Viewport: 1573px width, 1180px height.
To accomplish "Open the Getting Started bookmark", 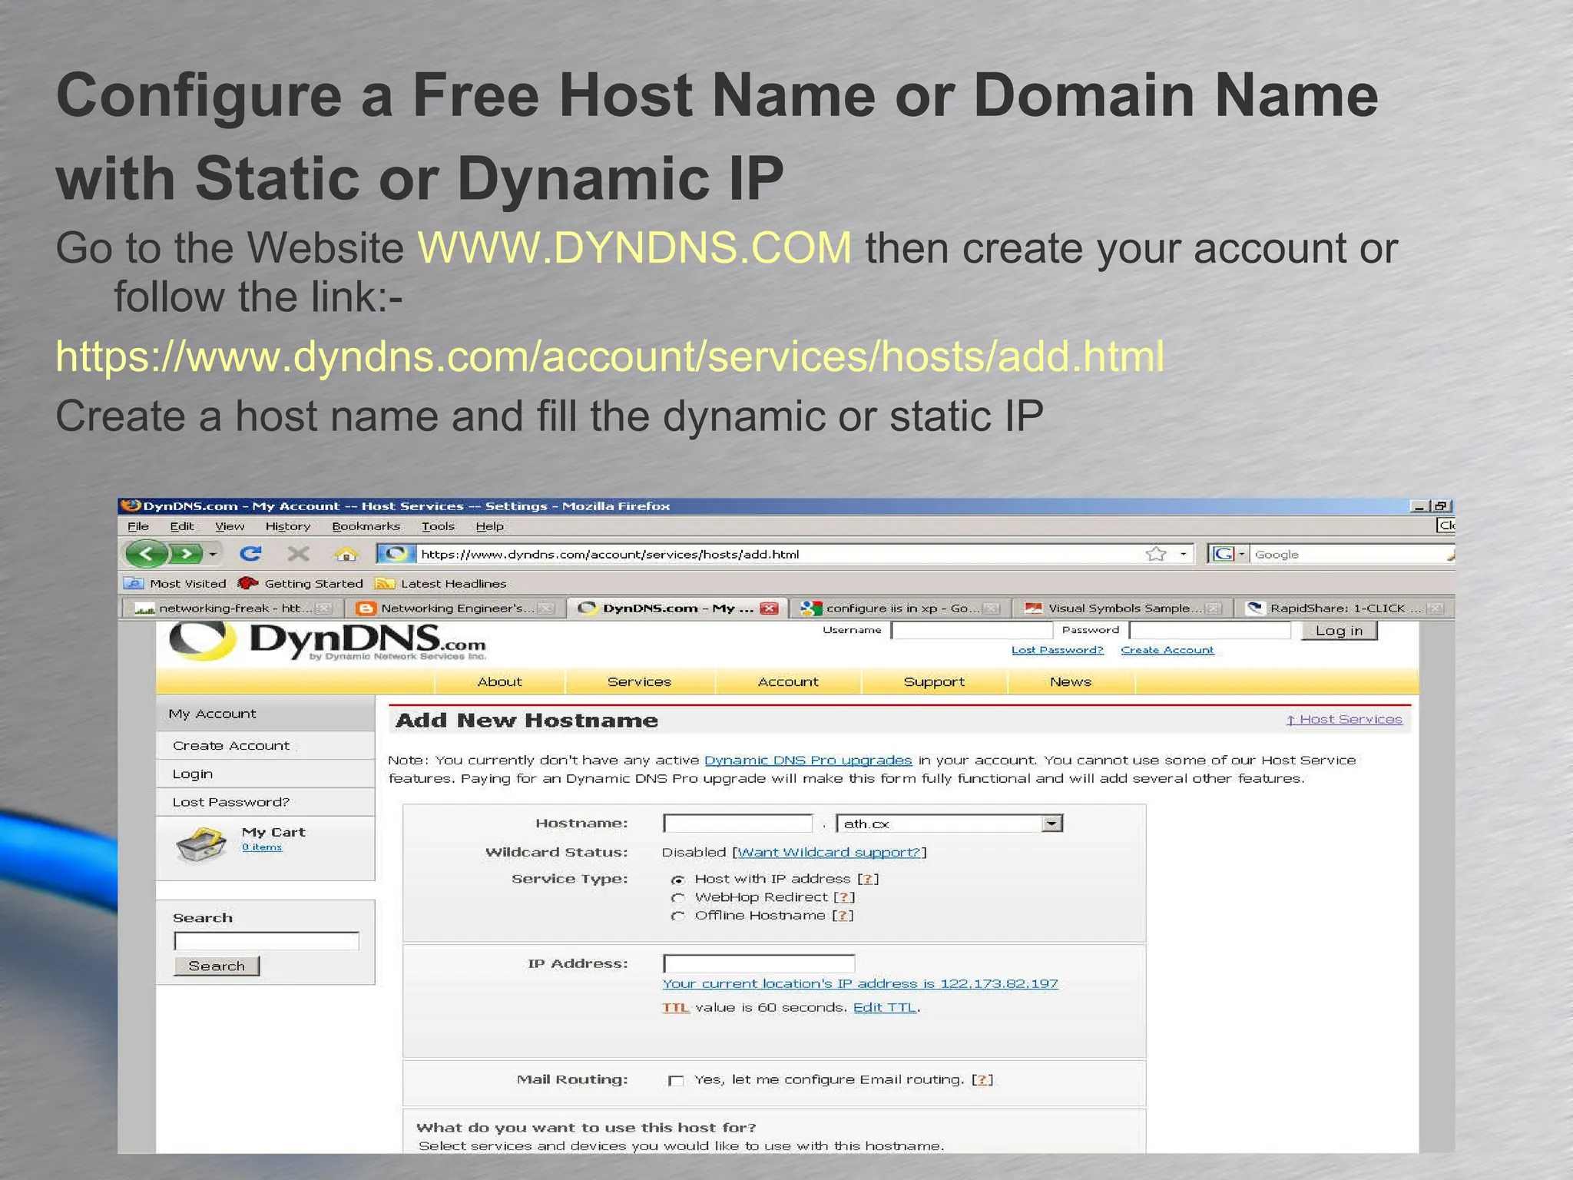I will 300,584.
